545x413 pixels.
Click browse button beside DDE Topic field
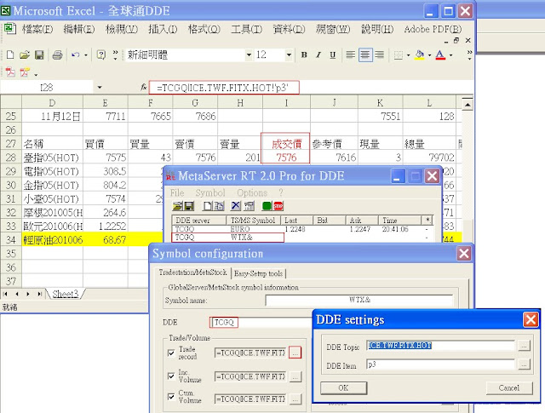[x=525, y=346]
